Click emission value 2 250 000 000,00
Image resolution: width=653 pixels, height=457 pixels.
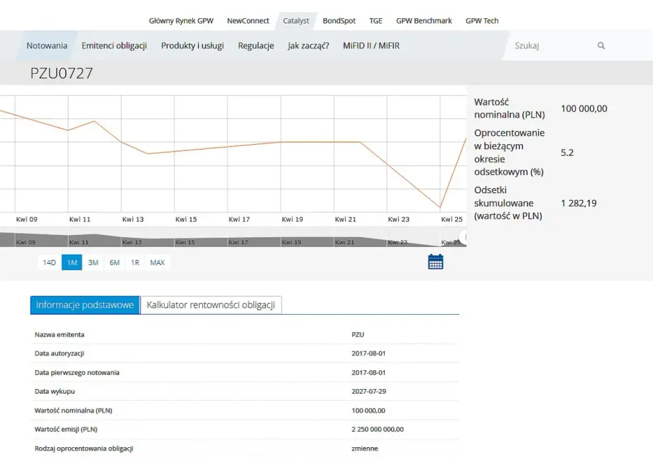tap(377, 429)
